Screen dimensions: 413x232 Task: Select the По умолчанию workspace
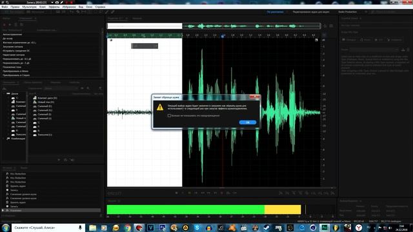tap(276, 12)
